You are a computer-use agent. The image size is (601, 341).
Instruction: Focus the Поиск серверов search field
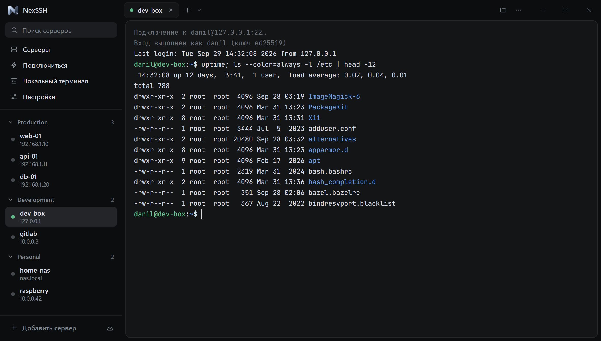click(x=61, y=30)
